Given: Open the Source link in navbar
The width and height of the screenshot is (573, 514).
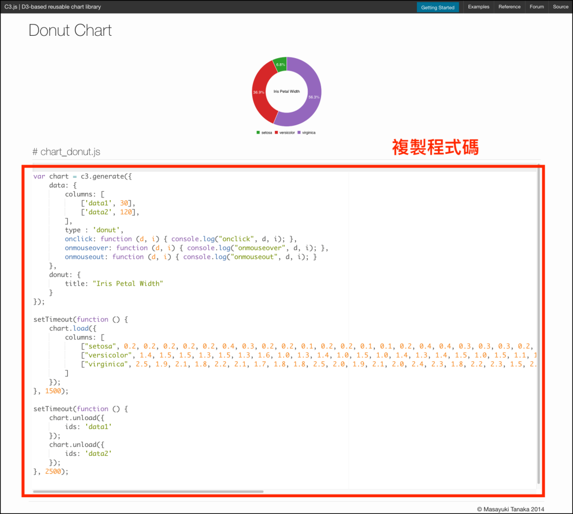Looking at the screenshot, I should point(560,7).
